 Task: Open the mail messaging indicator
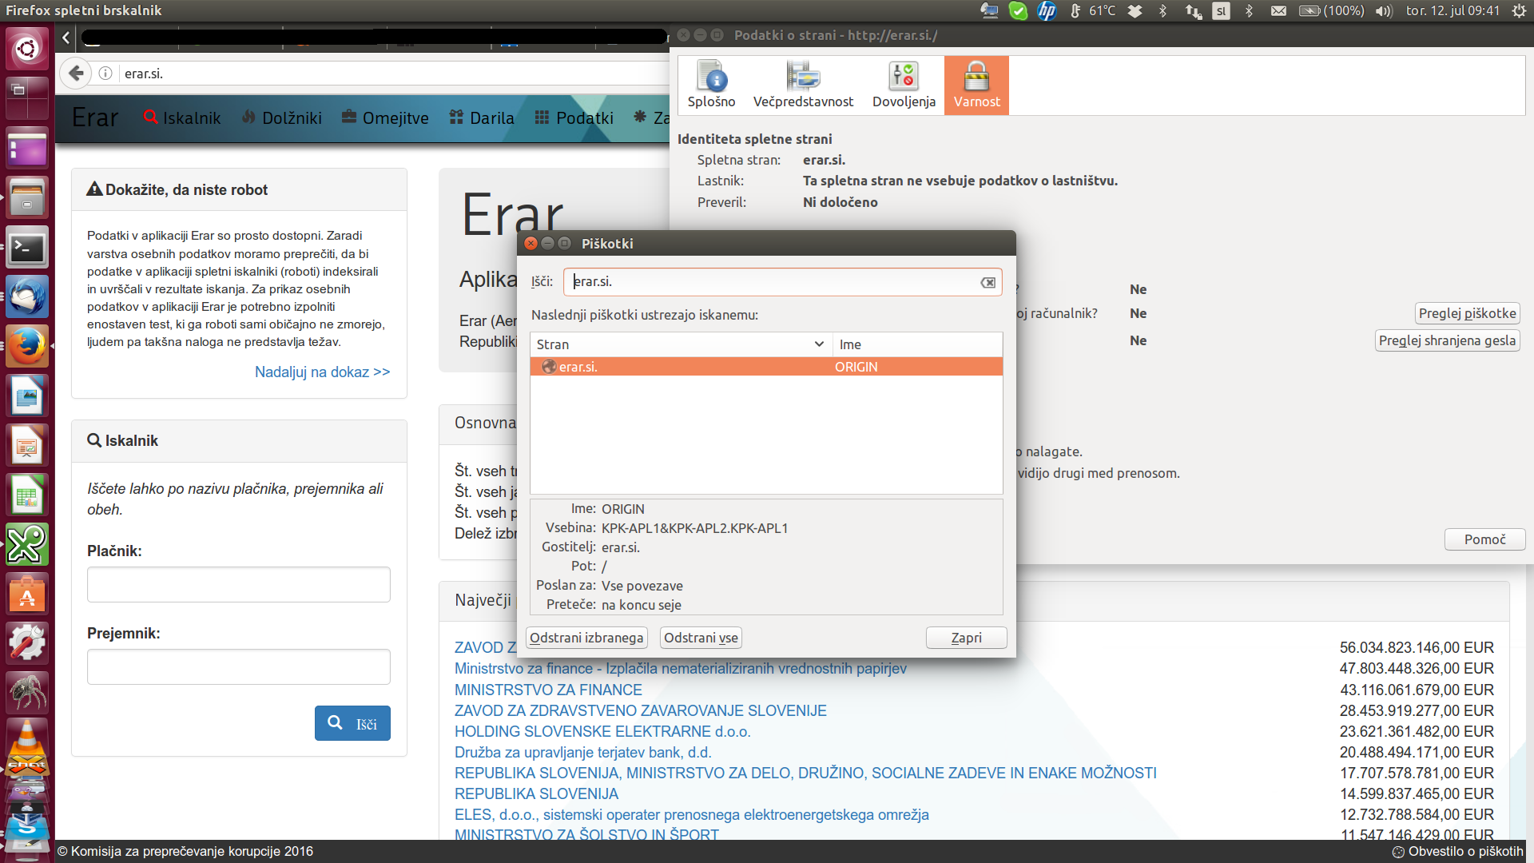pyautogui.click(x=1278, y=11)
